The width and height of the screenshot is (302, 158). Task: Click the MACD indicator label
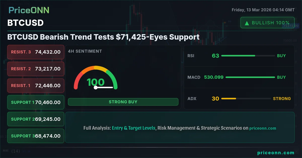click(194, 77)
